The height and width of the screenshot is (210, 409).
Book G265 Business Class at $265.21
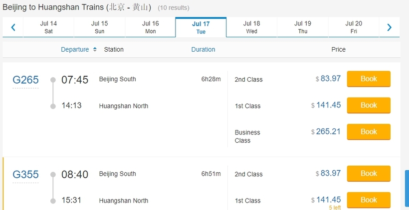369,132
